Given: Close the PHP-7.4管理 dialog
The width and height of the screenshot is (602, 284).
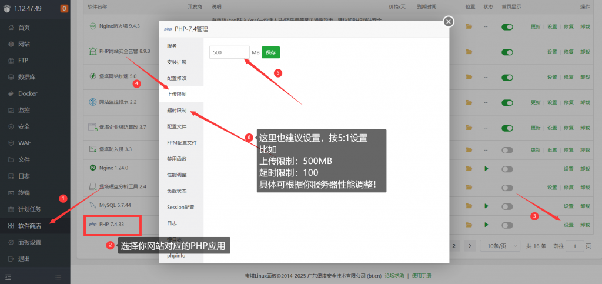Looking at the screenshot, I should pyautogui.click(x=449, y=22).
